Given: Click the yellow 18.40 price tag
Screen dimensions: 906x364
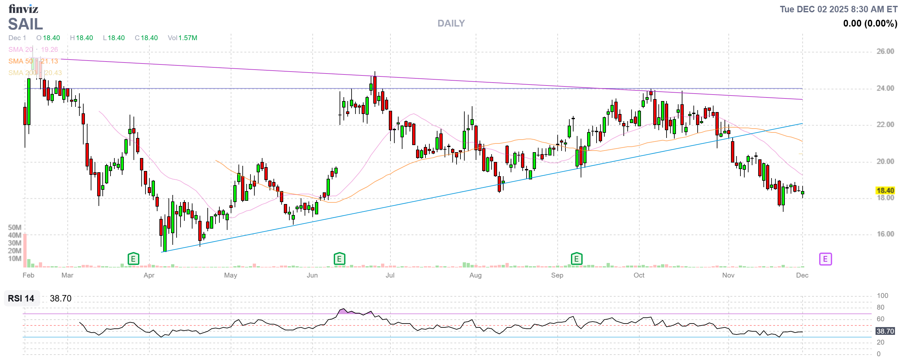Looking at the screenshot, I should [x=885, y=190].
